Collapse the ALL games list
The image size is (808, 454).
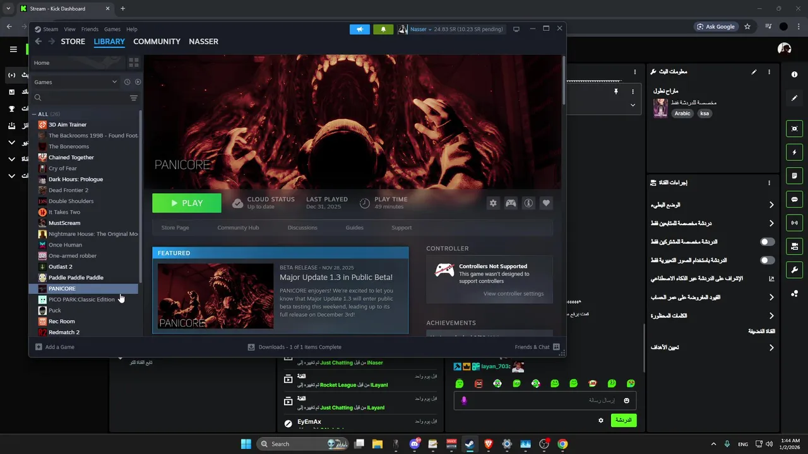click(35, 114)
